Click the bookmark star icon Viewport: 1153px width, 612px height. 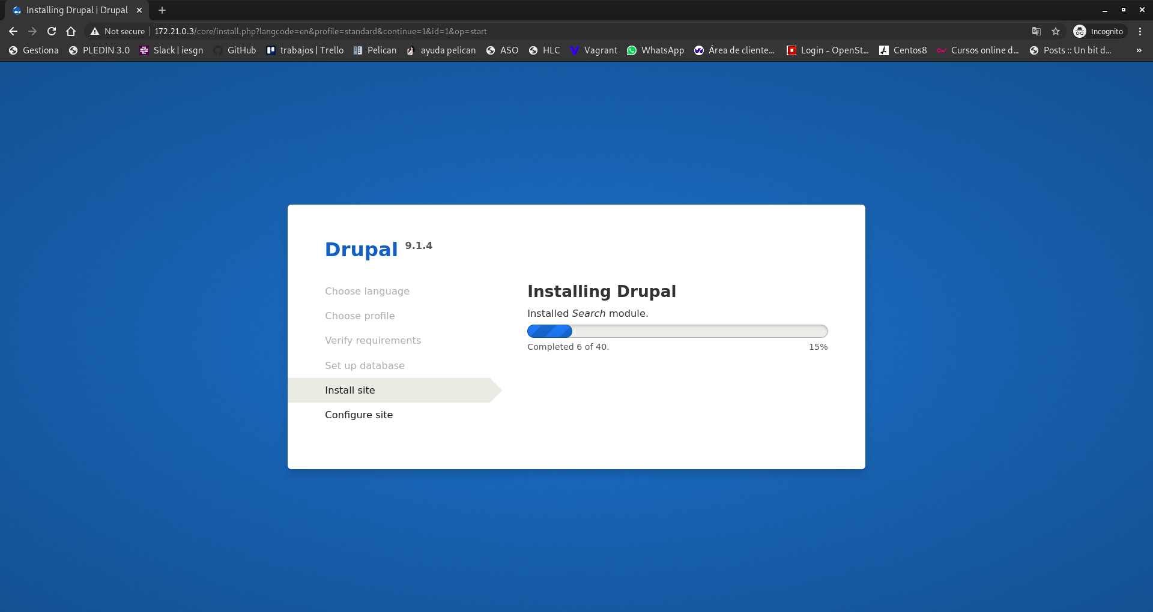(1055, 31)
